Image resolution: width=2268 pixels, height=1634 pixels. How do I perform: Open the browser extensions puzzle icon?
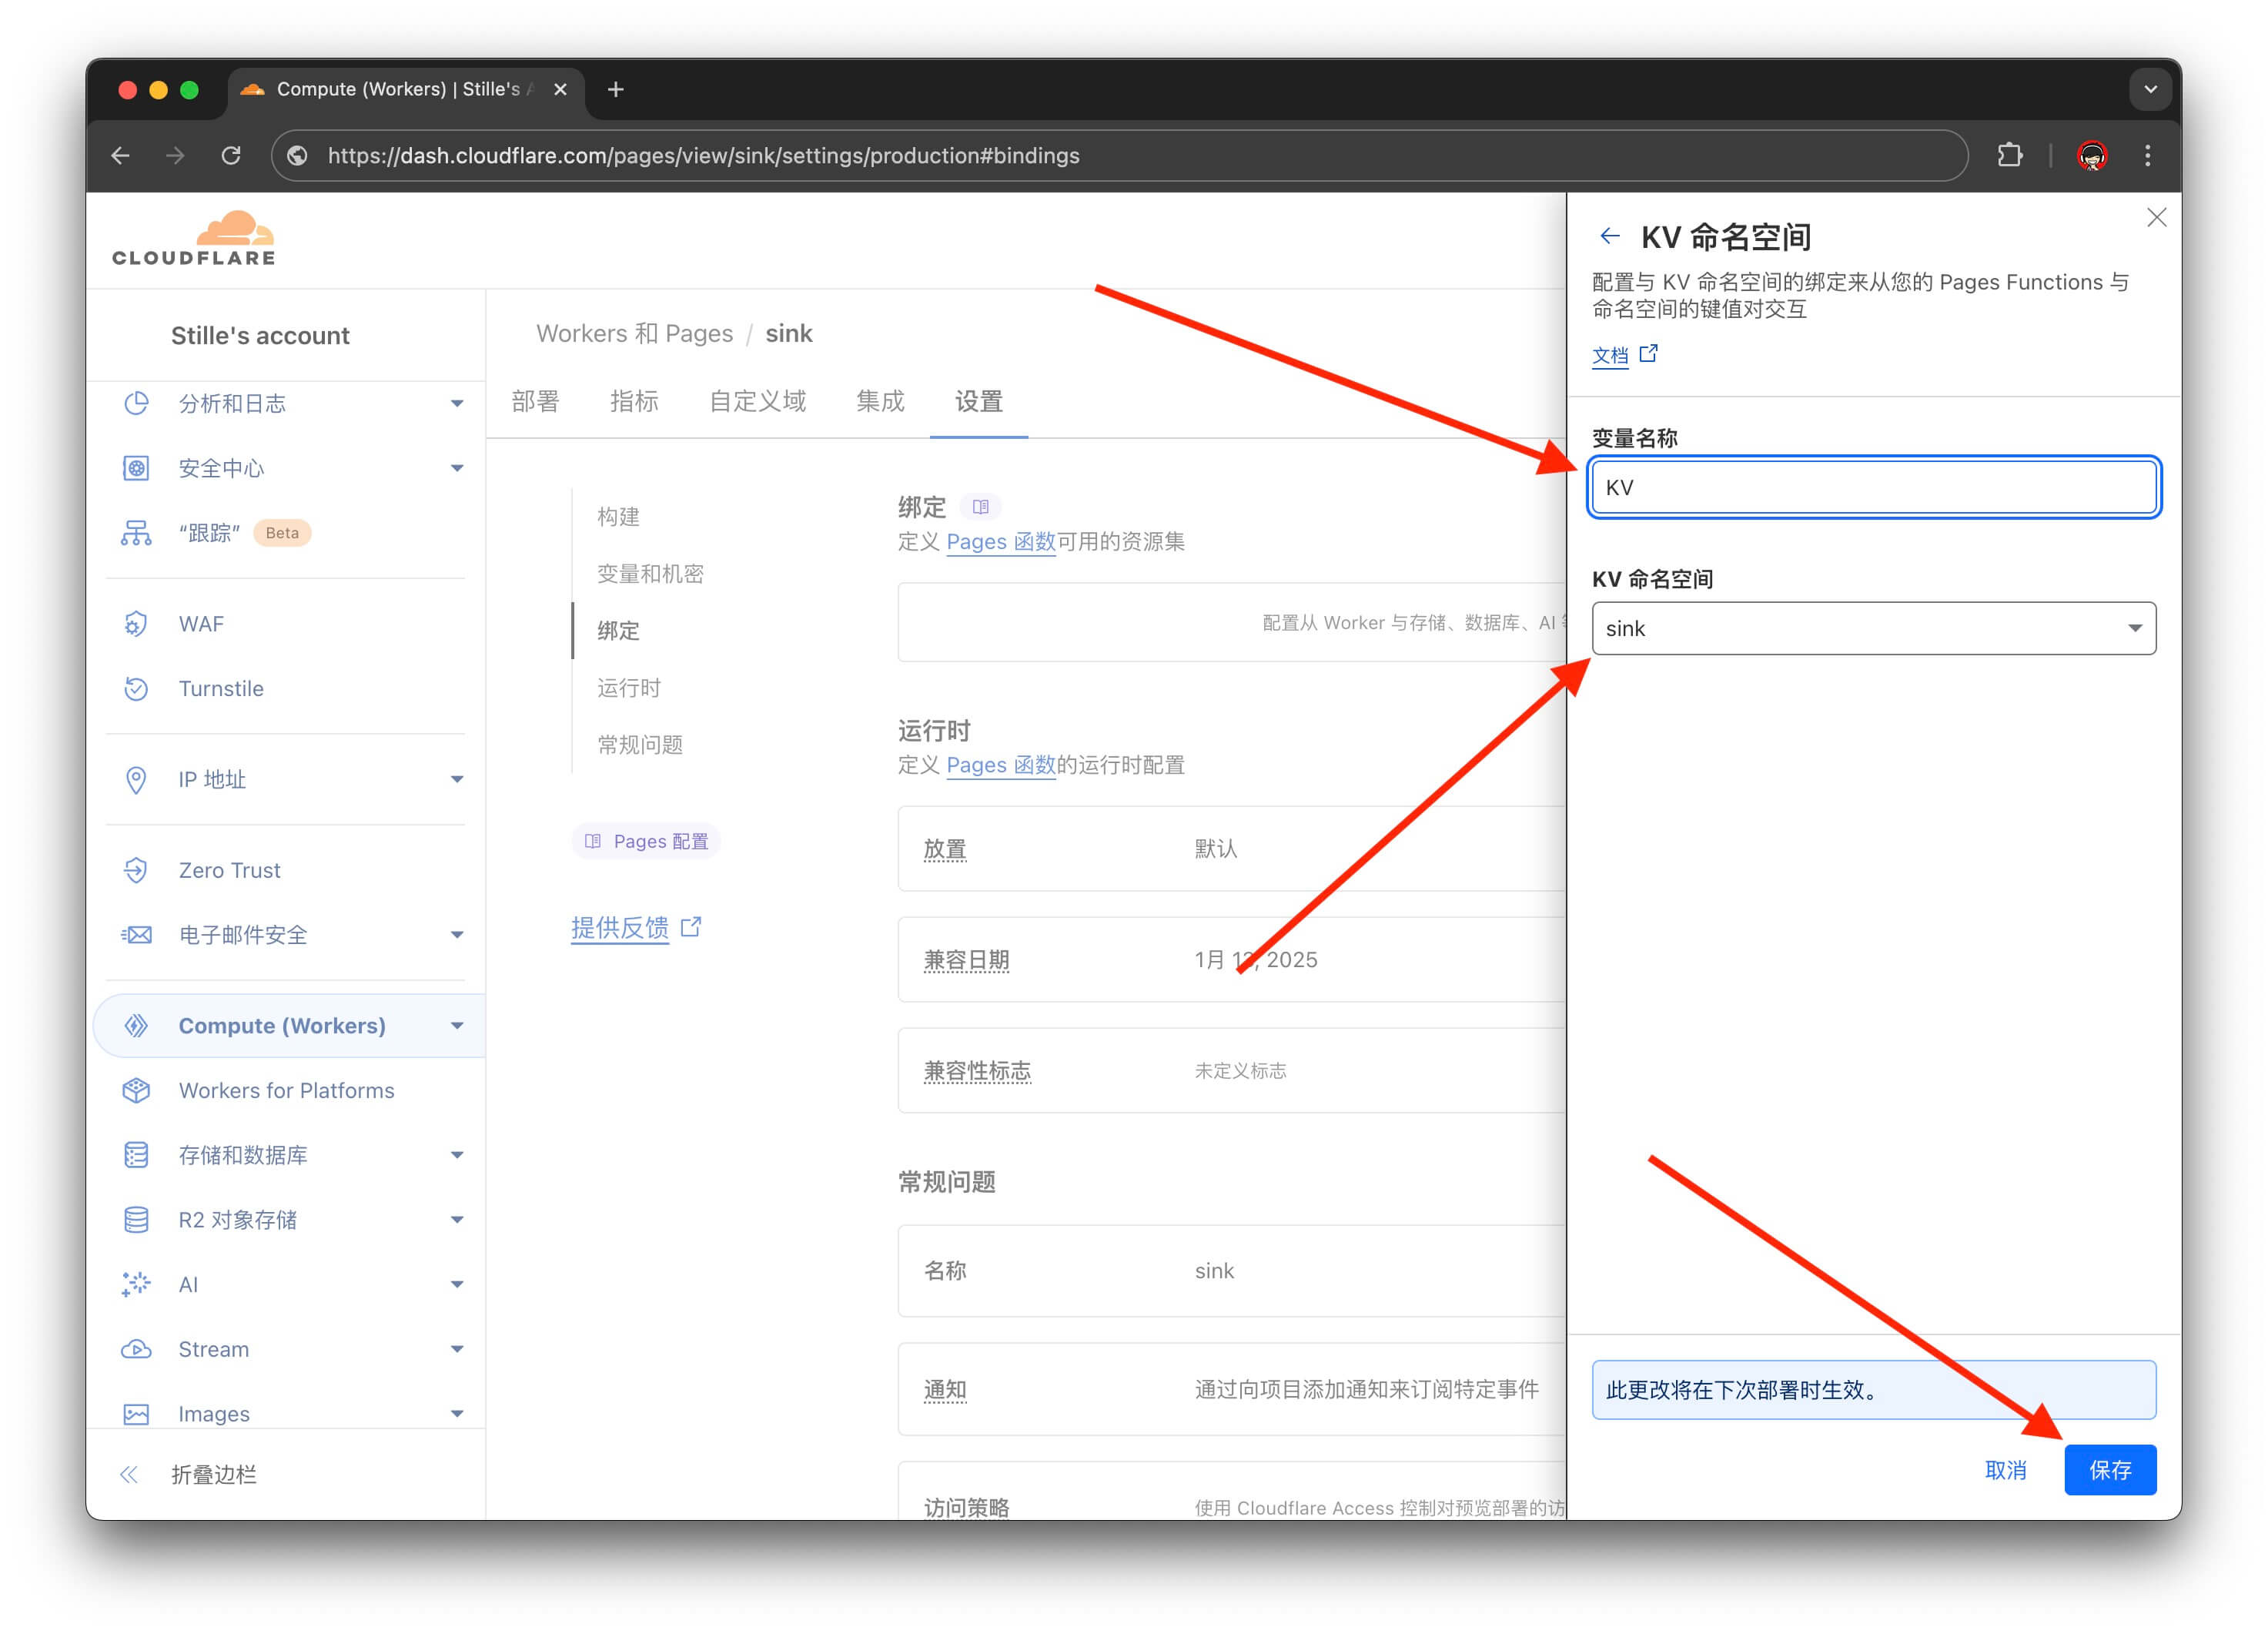click(2009, 156)
